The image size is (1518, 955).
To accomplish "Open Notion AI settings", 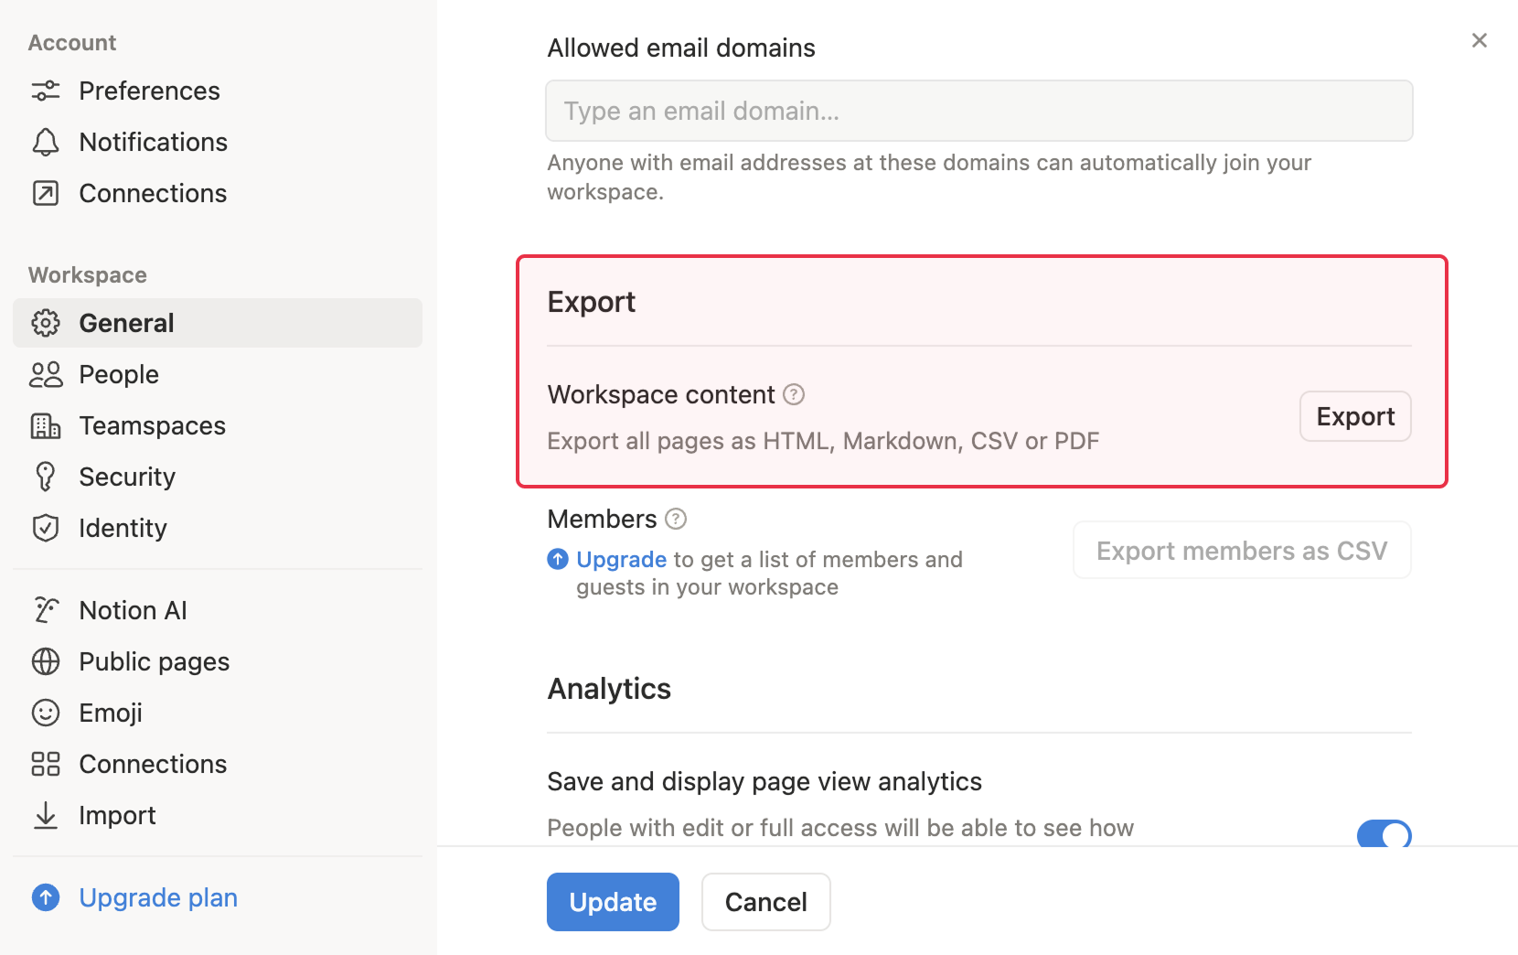I will (x=133, y=609).
